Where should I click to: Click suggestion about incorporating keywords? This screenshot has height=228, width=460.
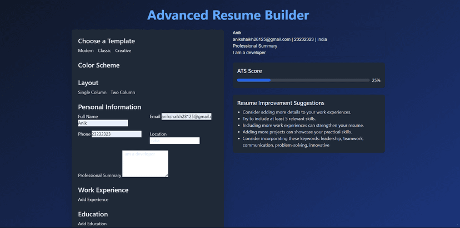tap(303, 142)
